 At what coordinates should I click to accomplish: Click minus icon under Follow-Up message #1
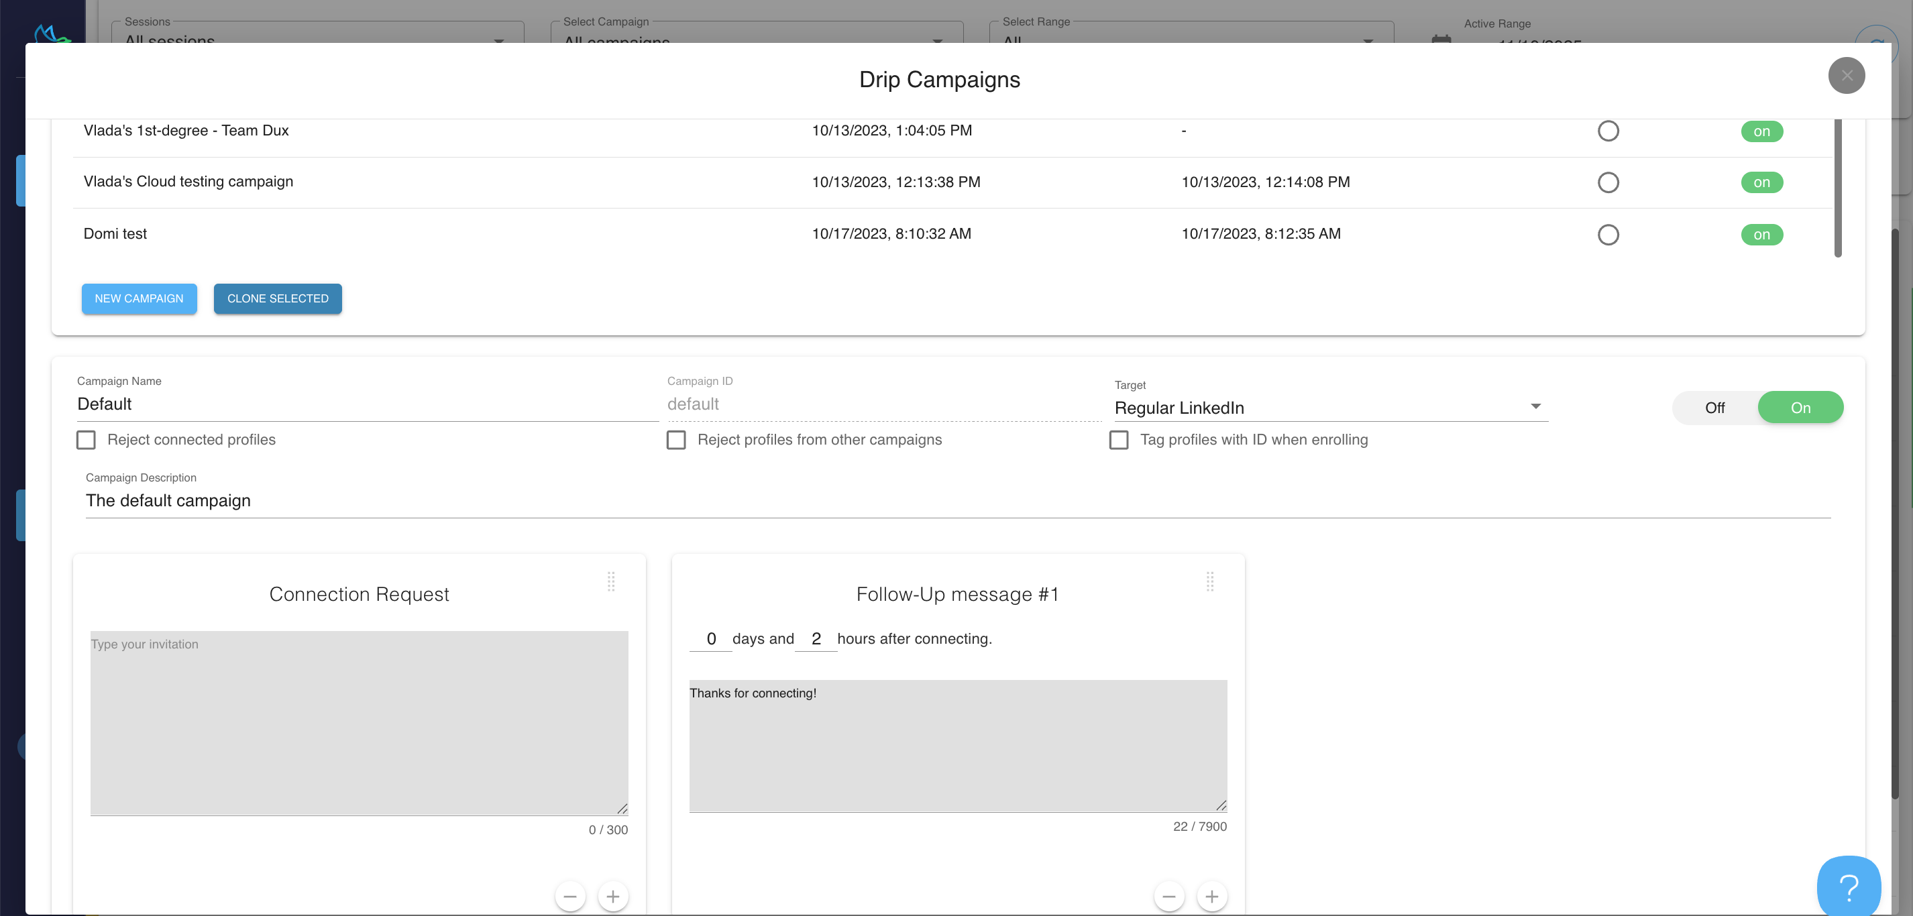coord(1168,897)
